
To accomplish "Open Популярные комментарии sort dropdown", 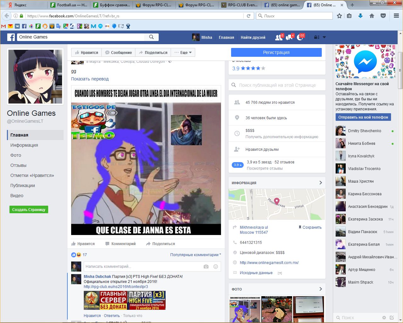I will (x=196, y=255).
